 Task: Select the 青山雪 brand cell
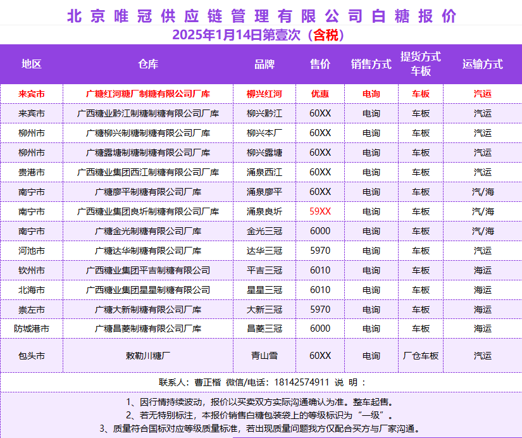coord(264,356)
